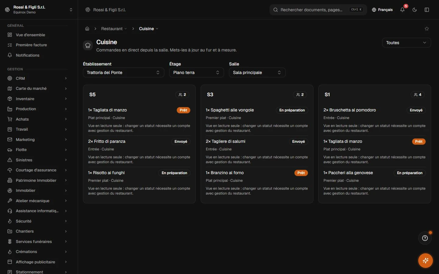Open the Cuisine breadcrumb menu
This screenshot has height=274, width=439.
pos(149,29)
